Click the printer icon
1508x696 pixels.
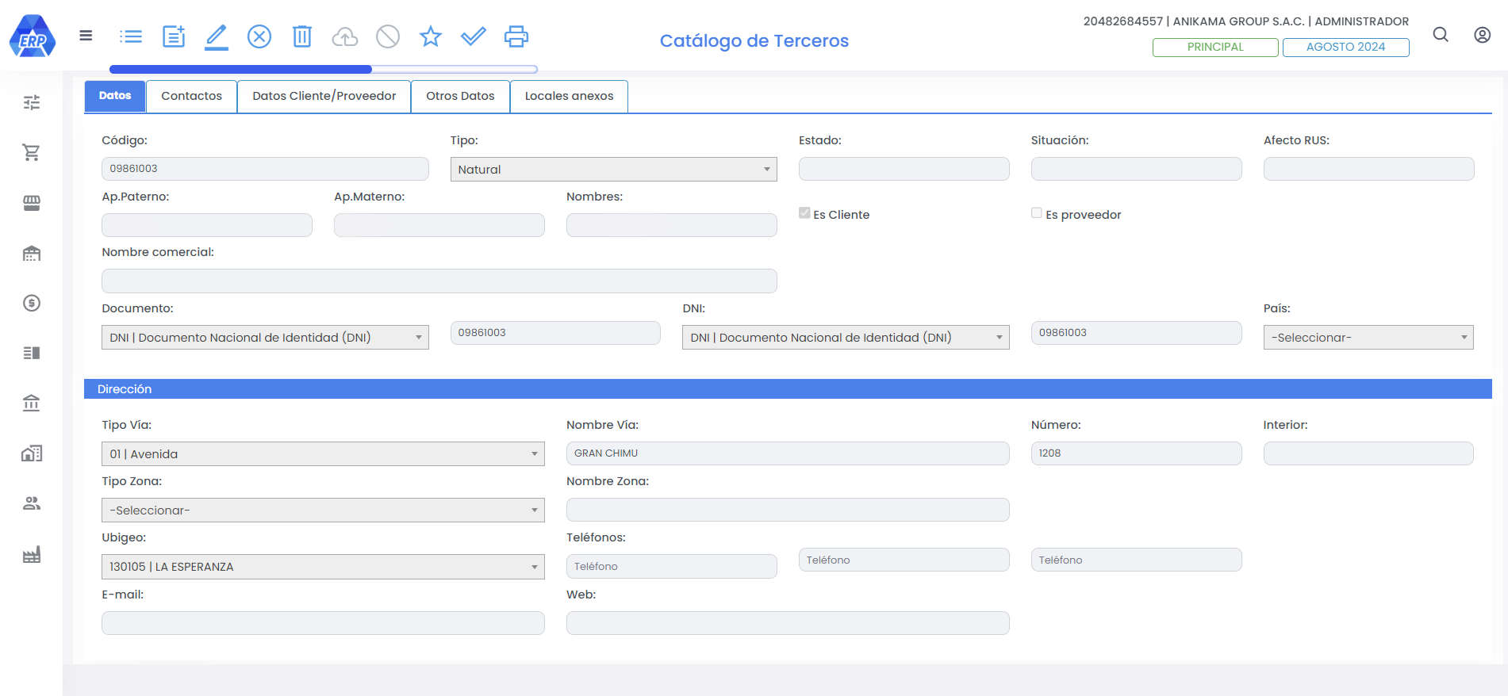pos(516,36)
